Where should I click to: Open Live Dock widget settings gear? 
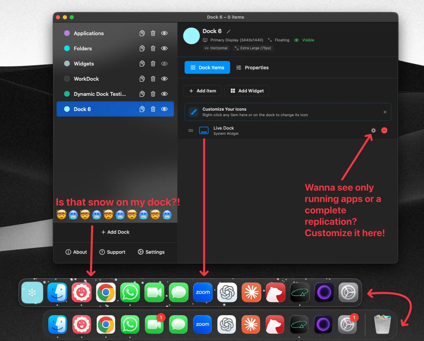click(x=373, y=130)
